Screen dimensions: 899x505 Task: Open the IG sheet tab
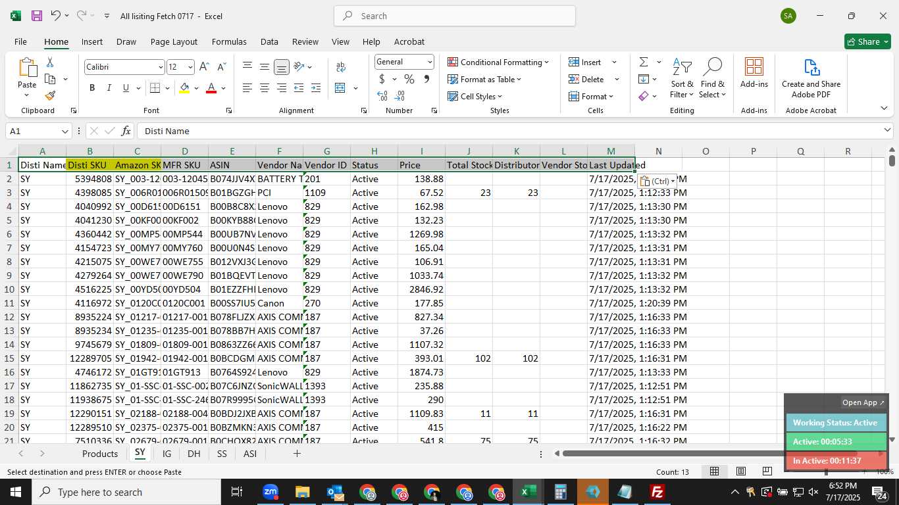point(167,454)
